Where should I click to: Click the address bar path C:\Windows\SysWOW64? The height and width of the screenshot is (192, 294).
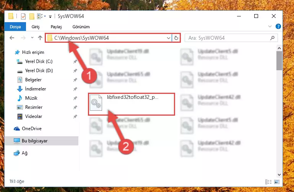(81, 38)
